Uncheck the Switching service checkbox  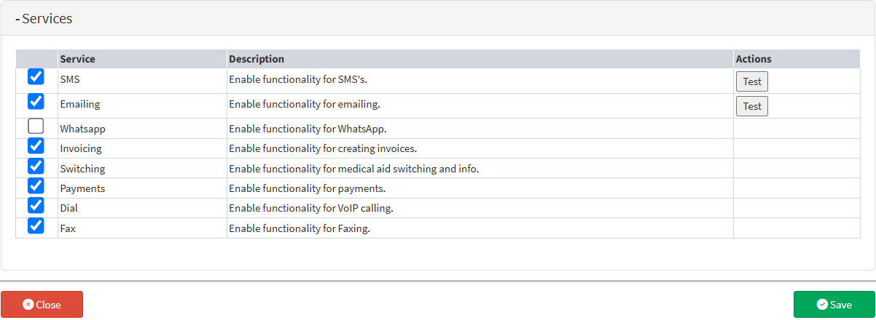coord(36,167)
